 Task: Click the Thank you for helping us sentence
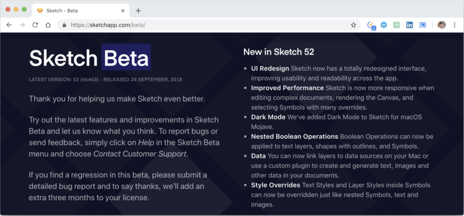[x=117, y=99]
